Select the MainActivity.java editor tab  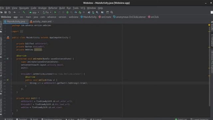(16, 21)
